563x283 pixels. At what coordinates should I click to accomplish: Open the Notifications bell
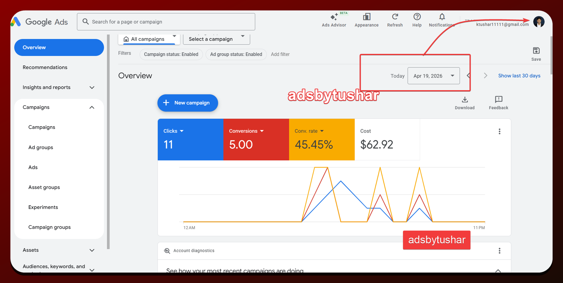(442, 20)
